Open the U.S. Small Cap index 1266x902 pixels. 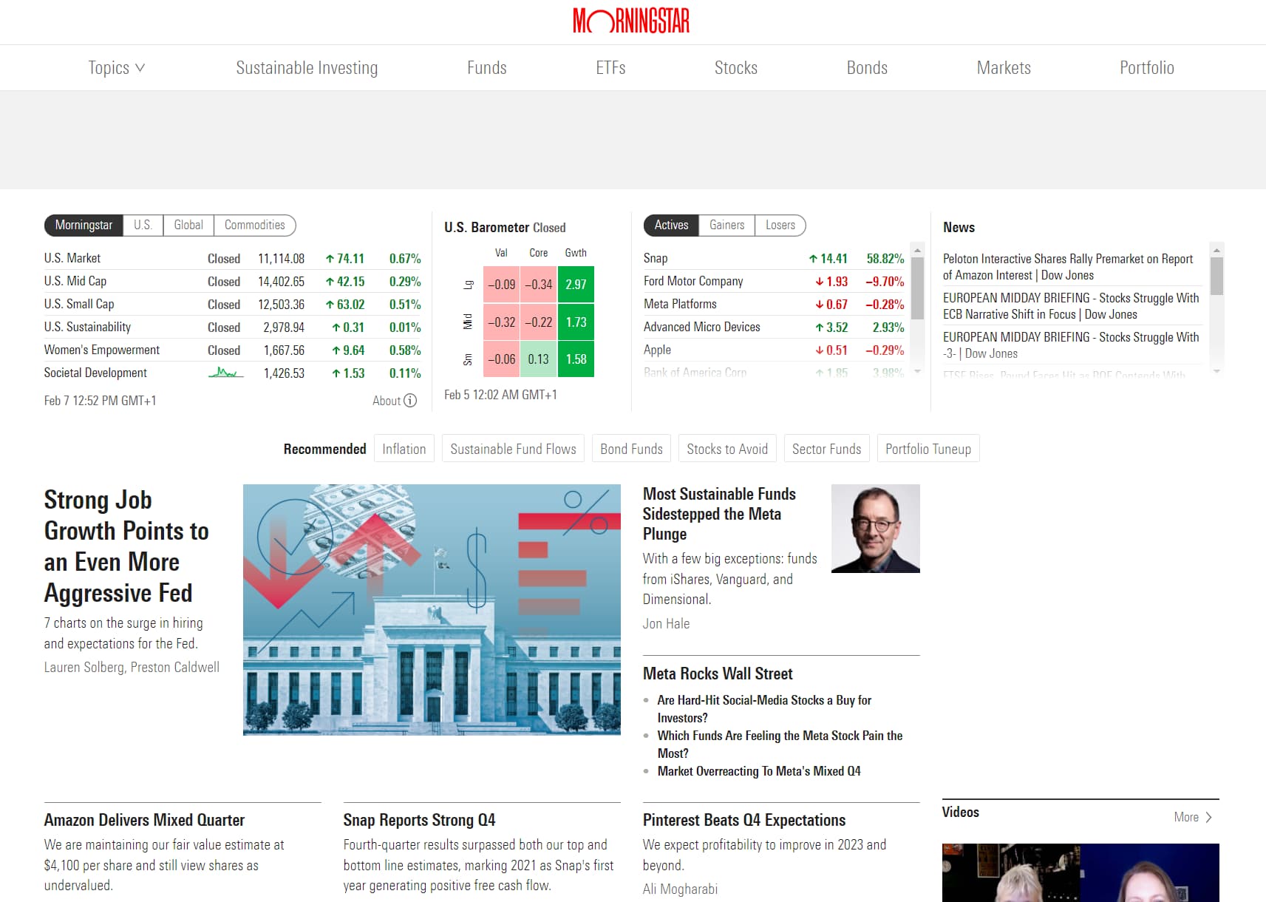tap(233, 304)
